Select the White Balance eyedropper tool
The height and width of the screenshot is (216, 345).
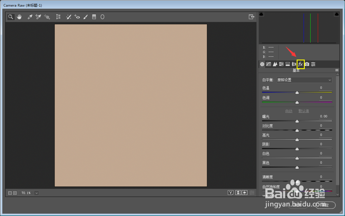click(x=30, y=17)
